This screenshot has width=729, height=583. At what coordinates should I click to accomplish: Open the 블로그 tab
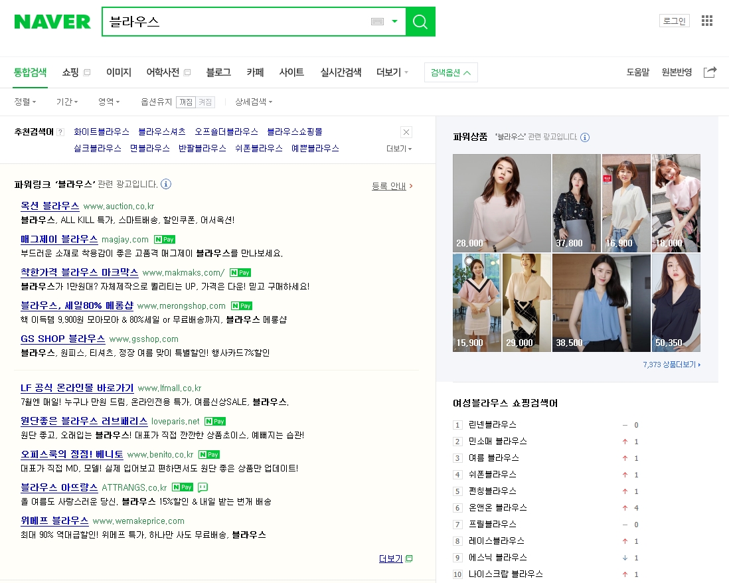coord(218,72)
